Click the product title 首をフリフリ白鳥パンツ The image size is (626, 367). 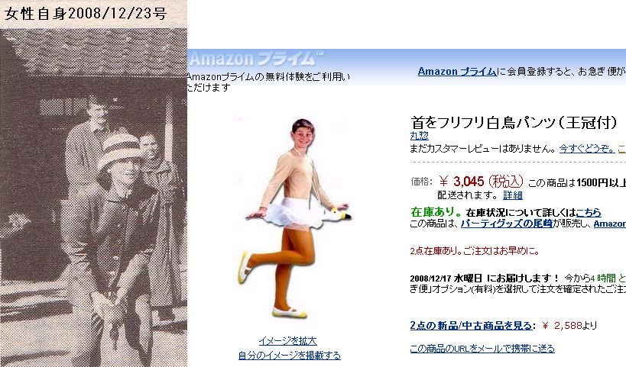point(514,122)
